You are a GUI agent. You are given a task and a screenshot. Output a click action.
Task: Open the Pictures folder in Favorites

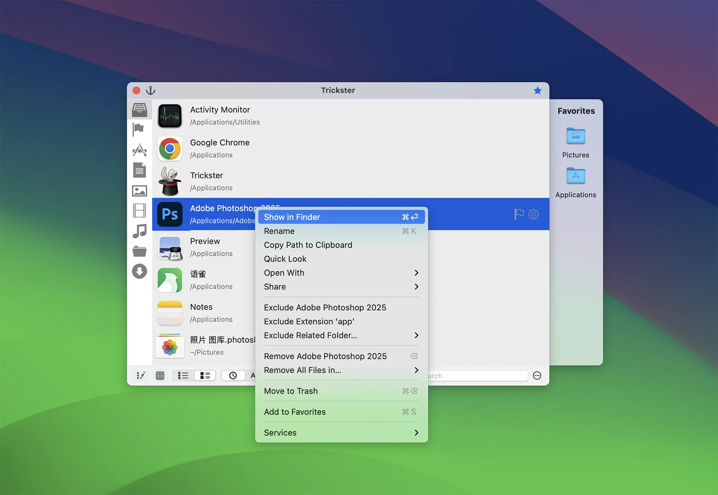pos(576,136)
